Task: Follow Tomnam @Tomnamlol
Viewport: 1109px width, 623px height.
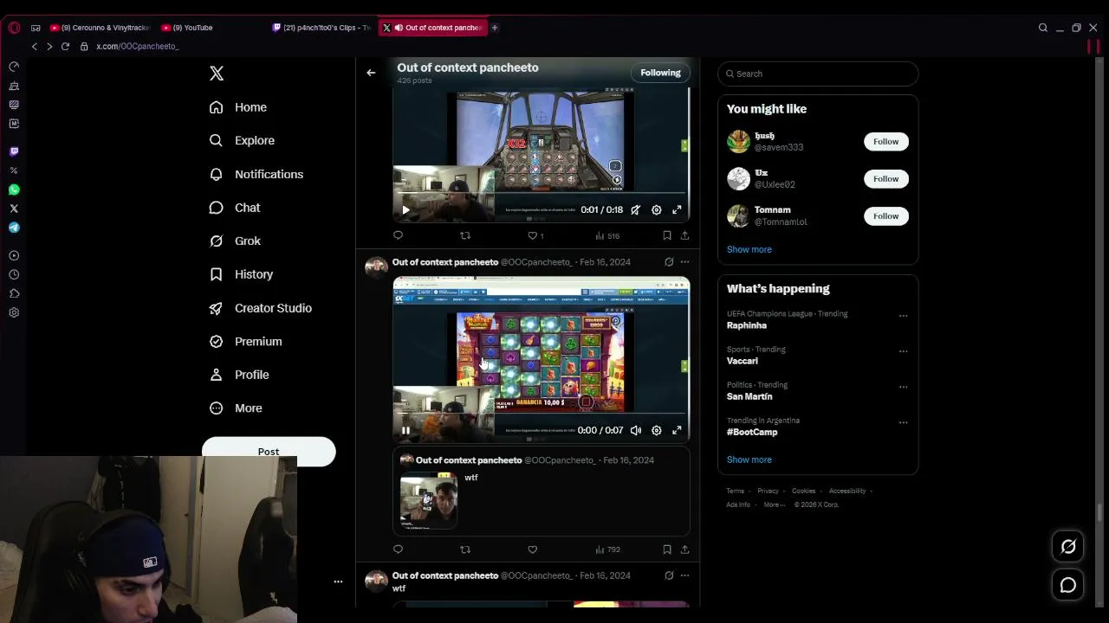Action: (885, 215)
